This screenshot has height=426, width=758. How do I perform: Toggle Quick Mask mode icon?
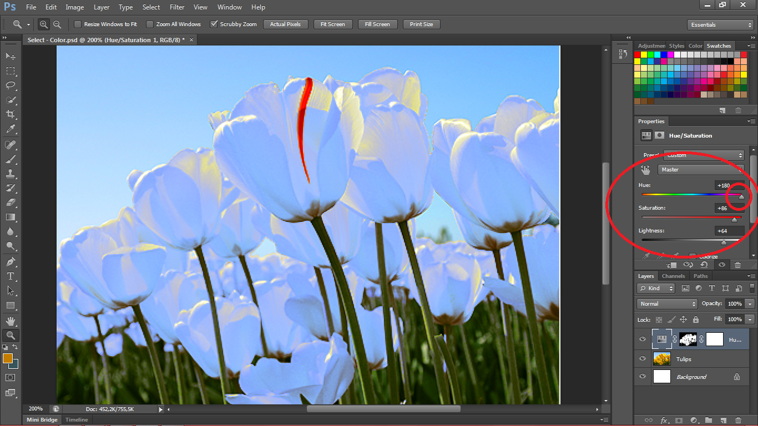[x=11, y=377]
